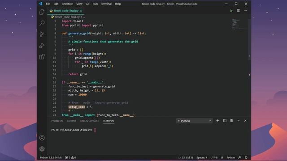Create a new terminal with plus icon
Image resolution: width=287 pixels, height=161 pixels.
tap(217, 121)
